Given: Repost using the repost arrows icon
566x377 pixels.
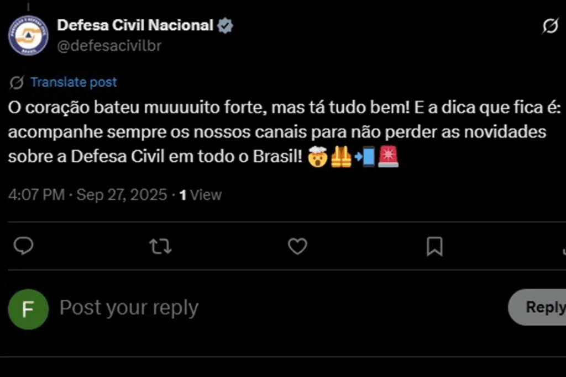Looking at the screenshot, I should pos(160,246).
